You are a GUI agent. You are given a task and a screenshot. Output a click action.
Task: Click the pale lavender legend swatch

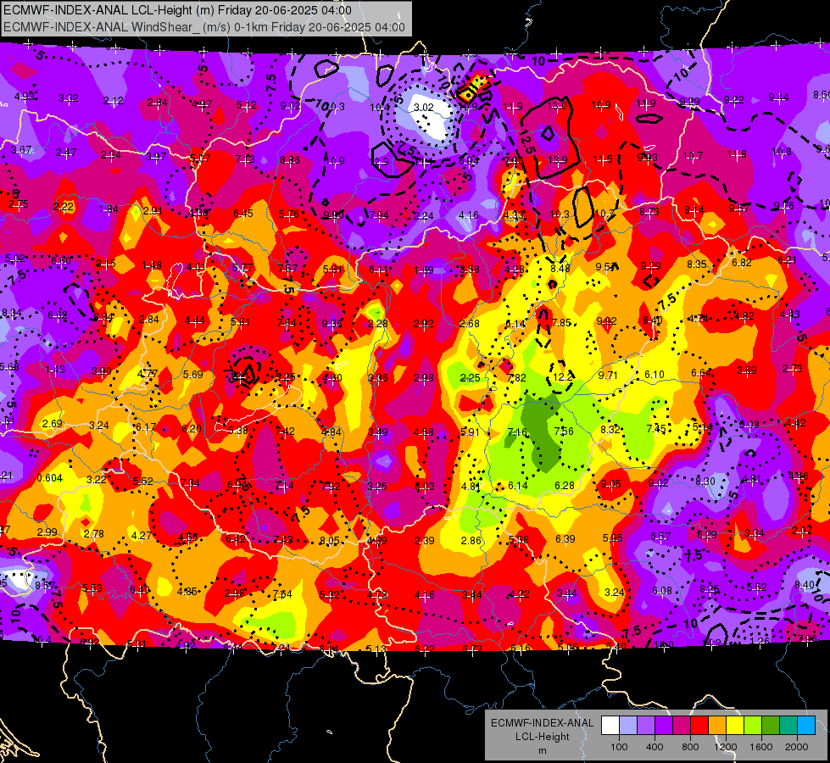click(x=627, y=726)
